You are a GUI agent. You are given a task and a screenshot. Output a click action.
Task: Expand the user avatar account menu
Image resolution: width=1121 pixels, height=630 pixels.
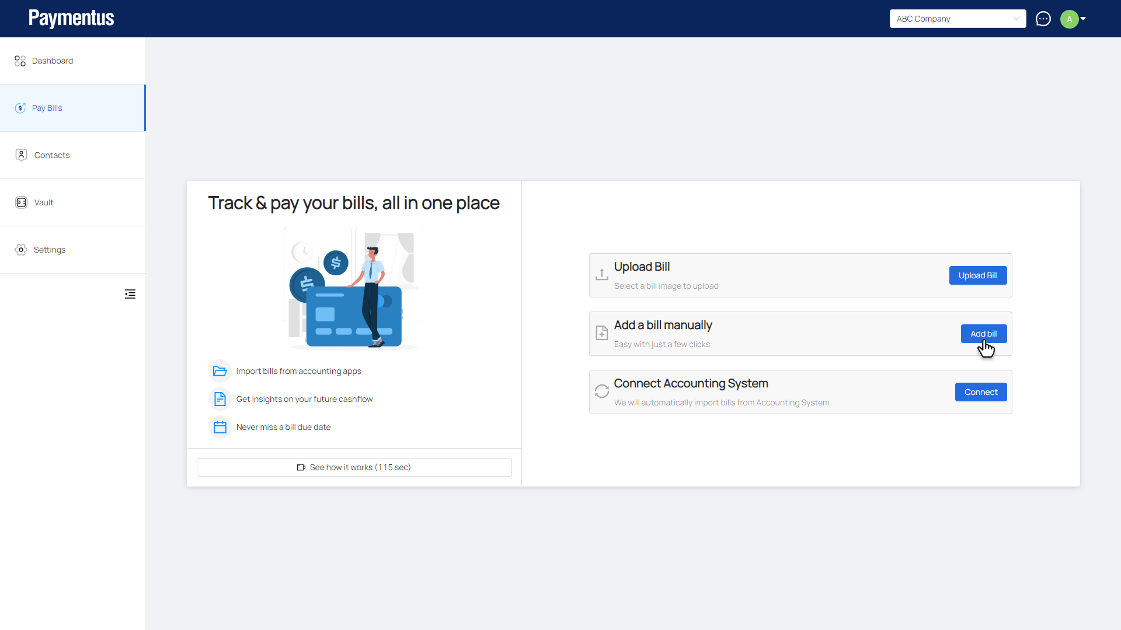(1069, 19)
